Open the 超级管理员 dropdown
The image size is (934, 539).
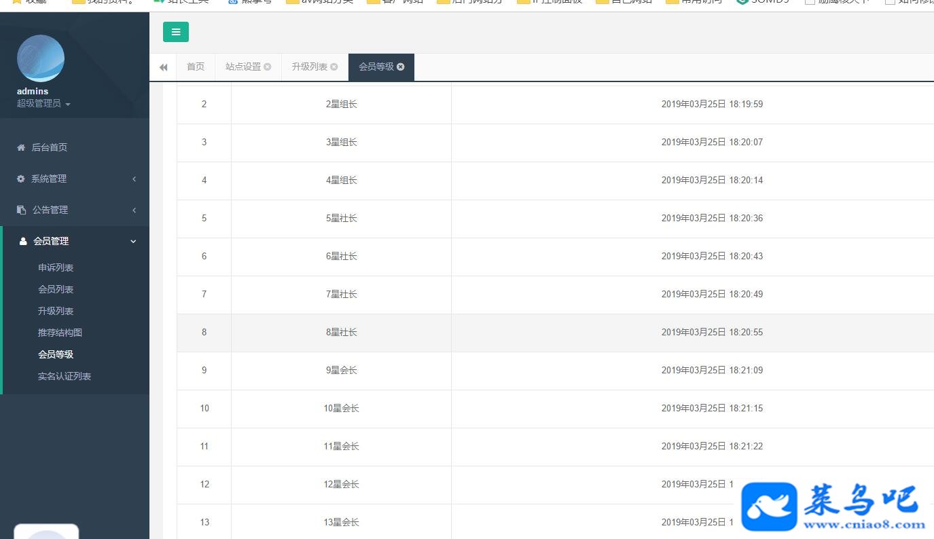43,103
